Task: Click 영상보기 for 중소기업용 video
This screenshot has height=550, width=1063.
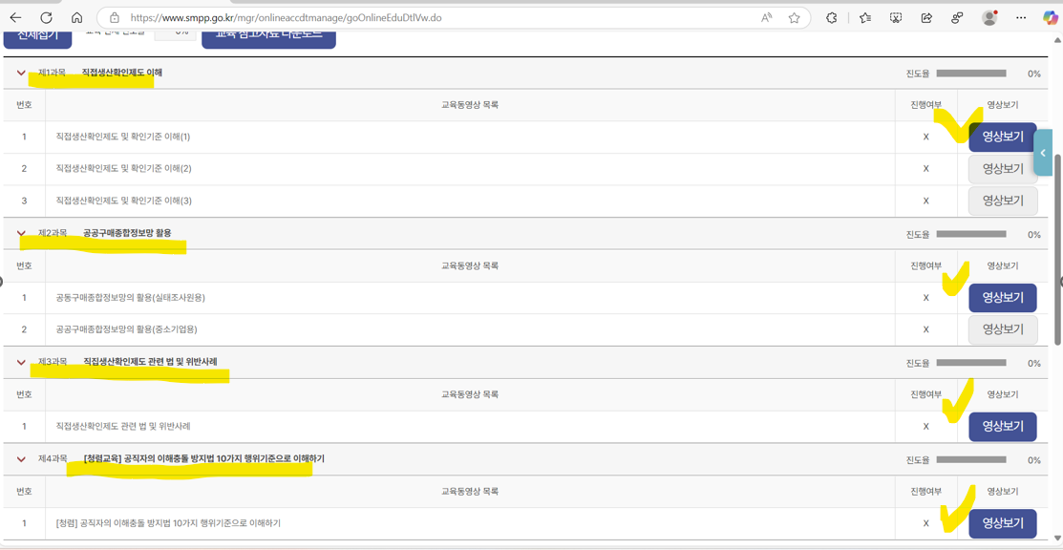Action: pyautogui.click(x=1003, y=329)
